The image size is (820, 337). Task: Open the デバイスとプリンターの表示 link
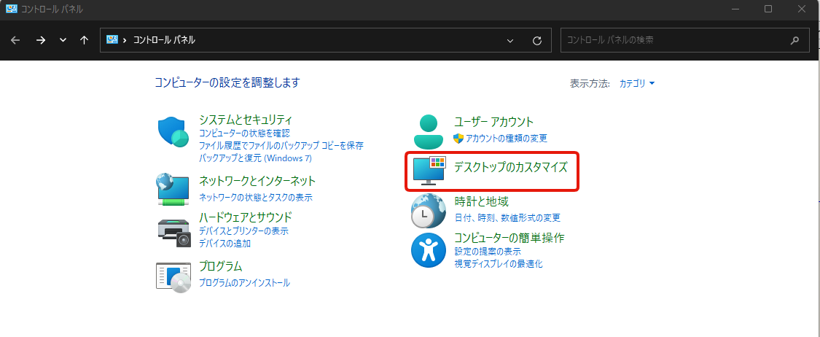(243, 231)
